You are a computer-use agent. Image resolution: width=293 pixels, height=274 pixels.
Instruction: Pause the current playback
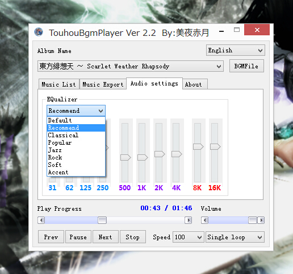78,237
